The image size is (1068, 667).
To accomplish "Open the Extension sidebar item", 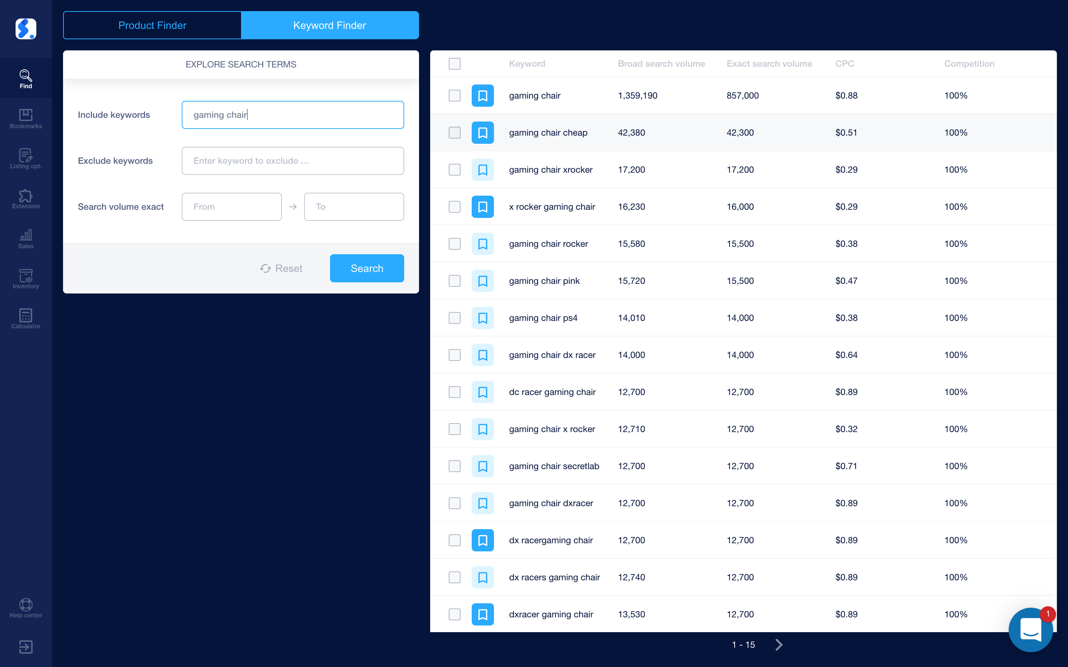I will pyautogui.click(x=26, y=199).
